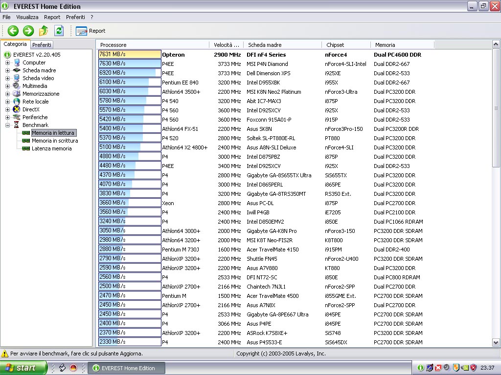Click the red shield tray icon
Viewport: 501px width, 375px height.
[474, 368]
